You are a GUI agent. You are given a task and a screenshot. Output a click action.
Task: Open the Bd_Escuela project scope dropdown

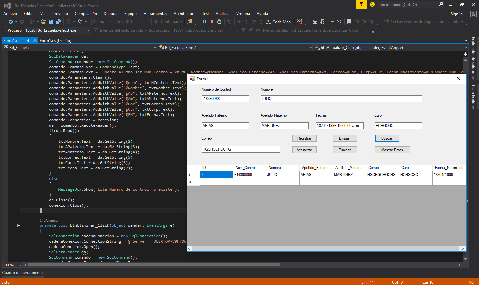pos(80,48)
